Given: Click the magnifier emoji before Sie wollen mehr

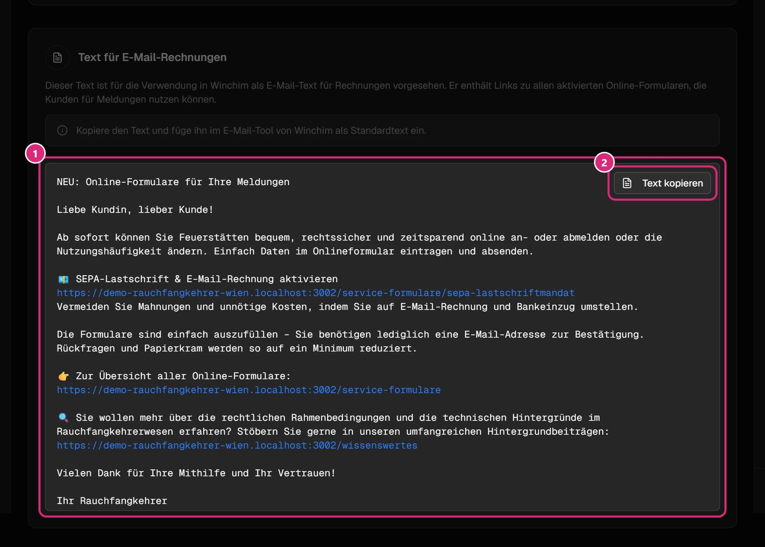Looking at the screenshot, I should [63, 417].
